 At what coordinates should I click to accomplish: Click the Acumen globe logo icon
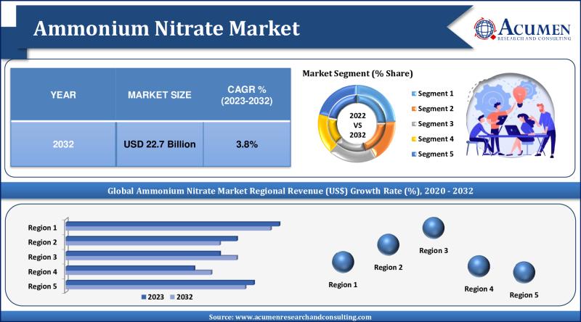click(485, 28)
